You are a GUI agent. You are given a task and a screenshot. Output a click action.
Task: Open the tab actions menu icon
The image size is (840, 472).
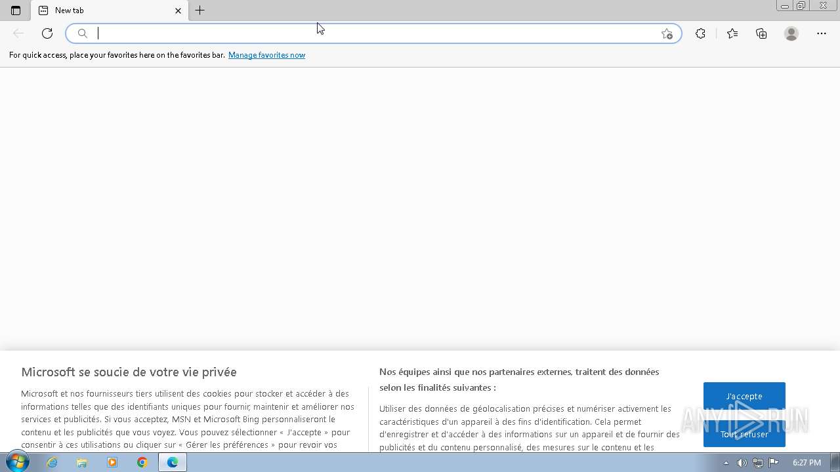(x=16, y=10)
